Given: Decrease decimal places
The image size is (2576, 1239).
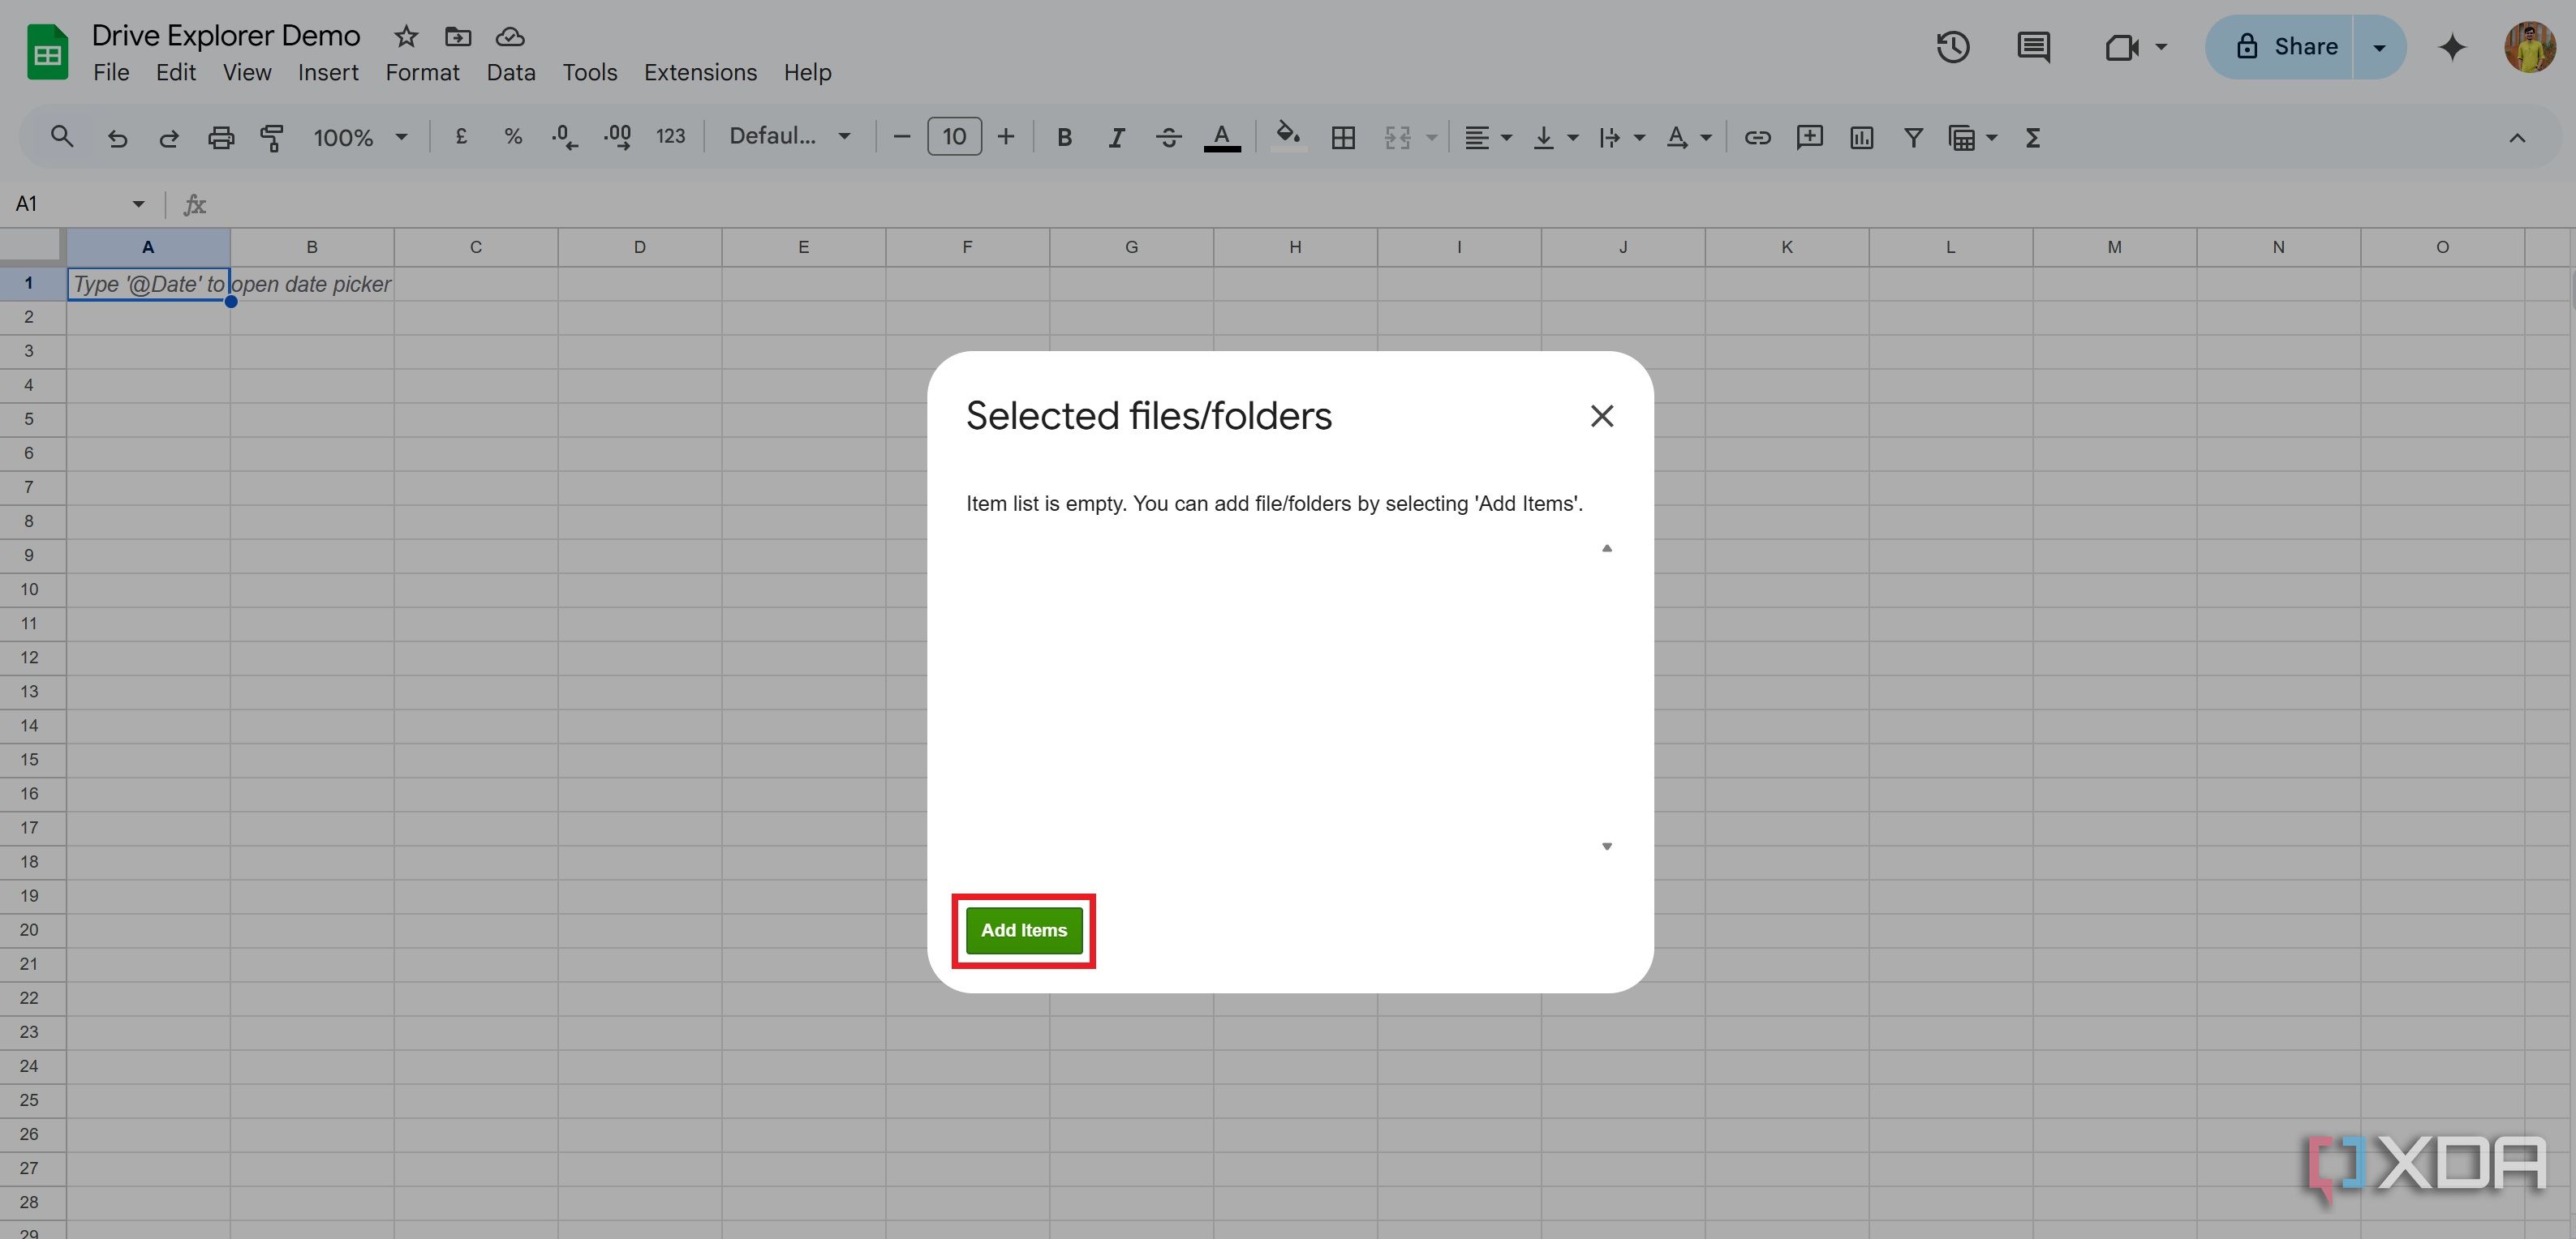Looking at the screenshot, I should tap(565, 137).
